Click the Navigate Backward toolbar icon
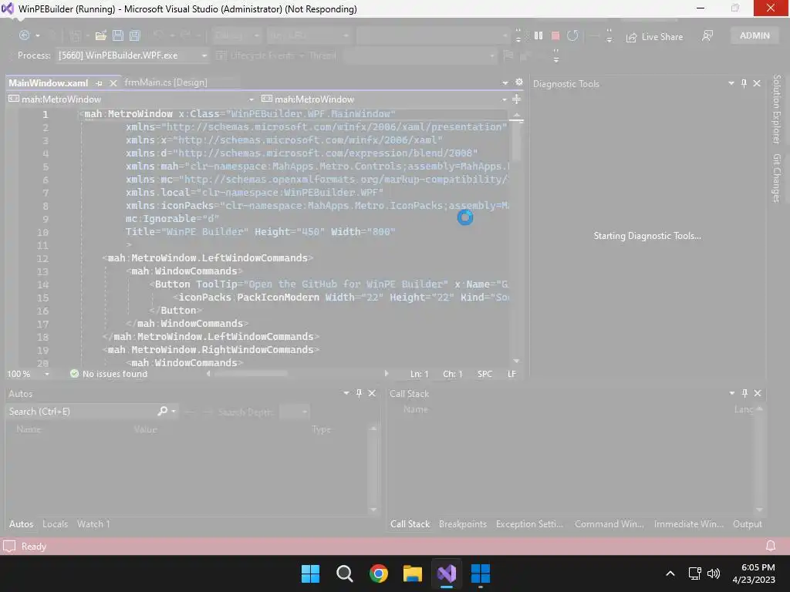This screenshot has height=592, width=790. point(24,35)
